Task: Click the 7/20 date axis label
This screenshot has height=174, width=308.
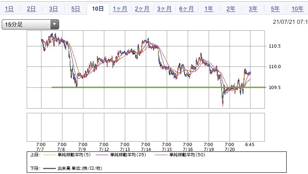Action: point(230,149)
